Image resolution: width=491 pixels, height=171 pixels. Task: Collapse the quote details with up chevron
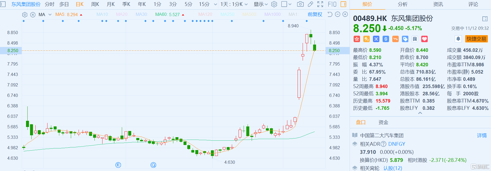(420, 113)
